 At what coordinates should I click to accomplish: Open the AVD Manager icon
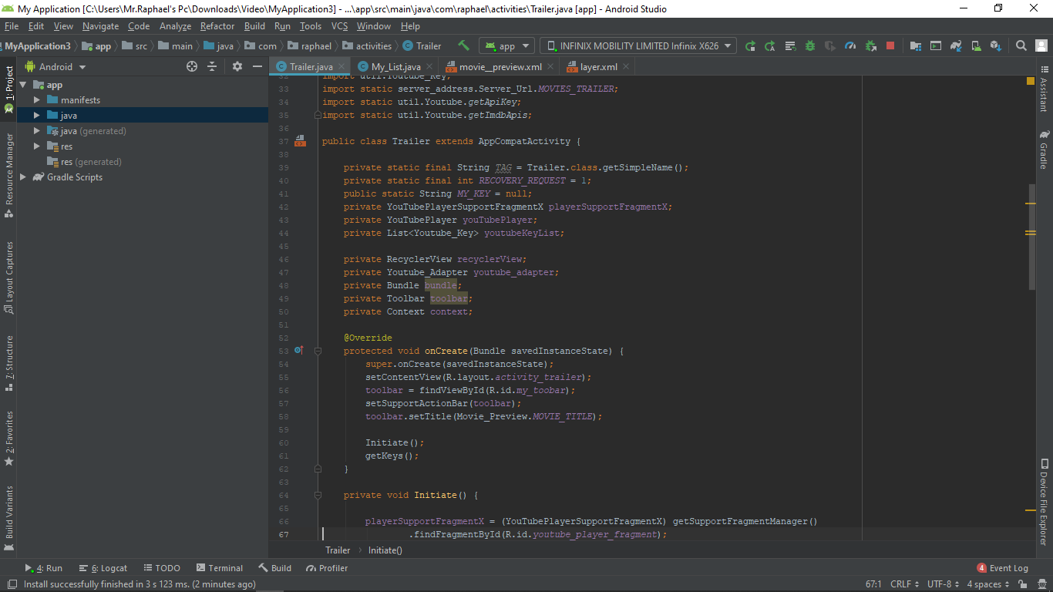point(976,46)
